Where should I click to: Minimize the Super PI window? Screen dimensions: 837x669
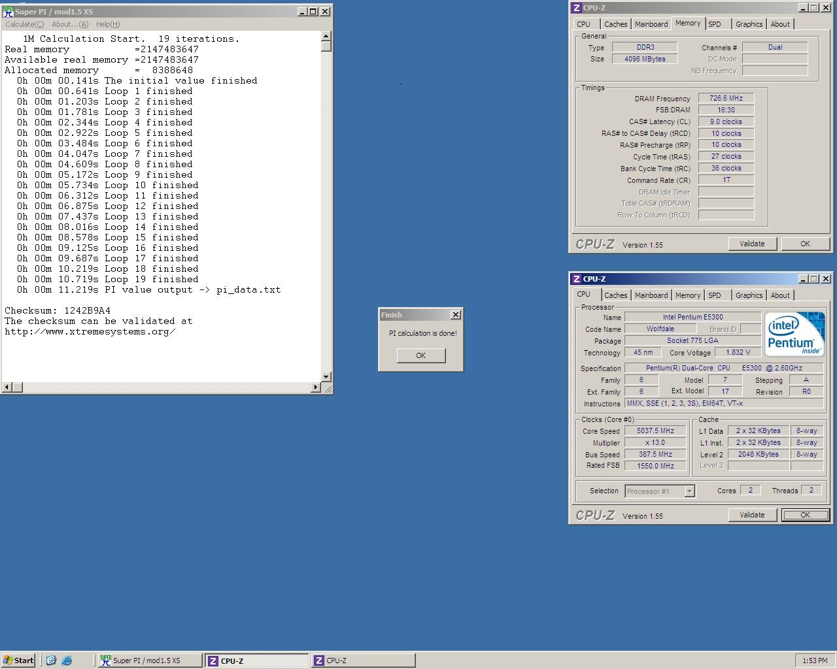click(x=302, y=11)
